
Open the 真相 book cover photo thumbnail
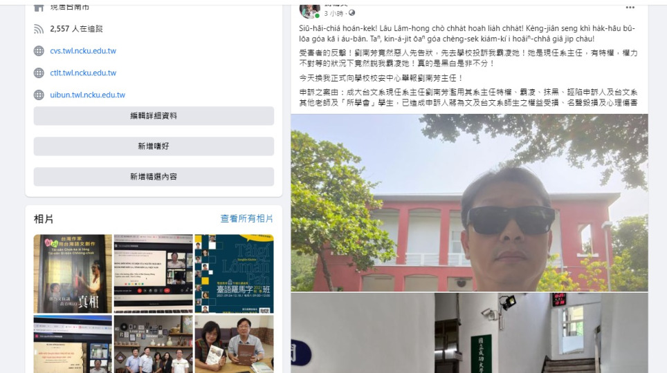pyautogui.click(x=73, y=274)
